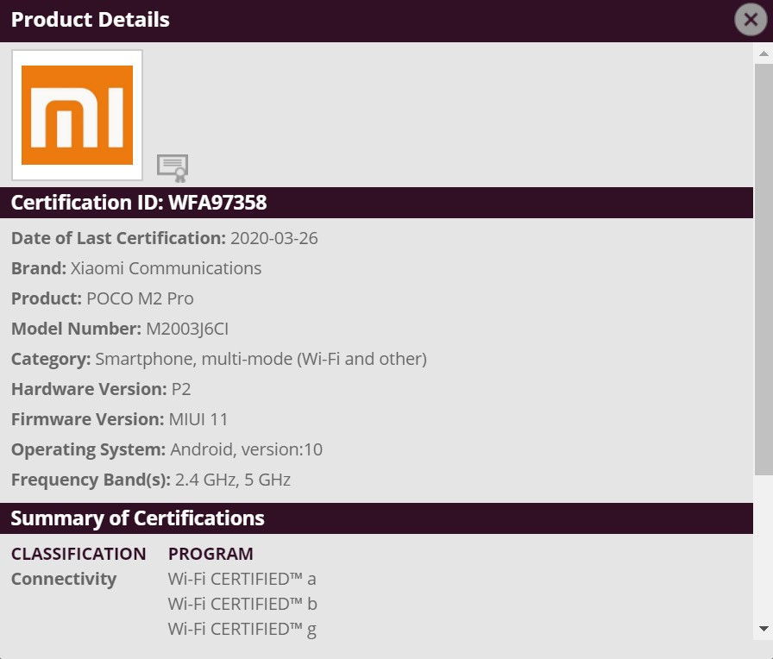The height and width of the screenshot is (659, 773).
Task: Select the Certification ID WFA97358 heading
Action: click(139, 203)
